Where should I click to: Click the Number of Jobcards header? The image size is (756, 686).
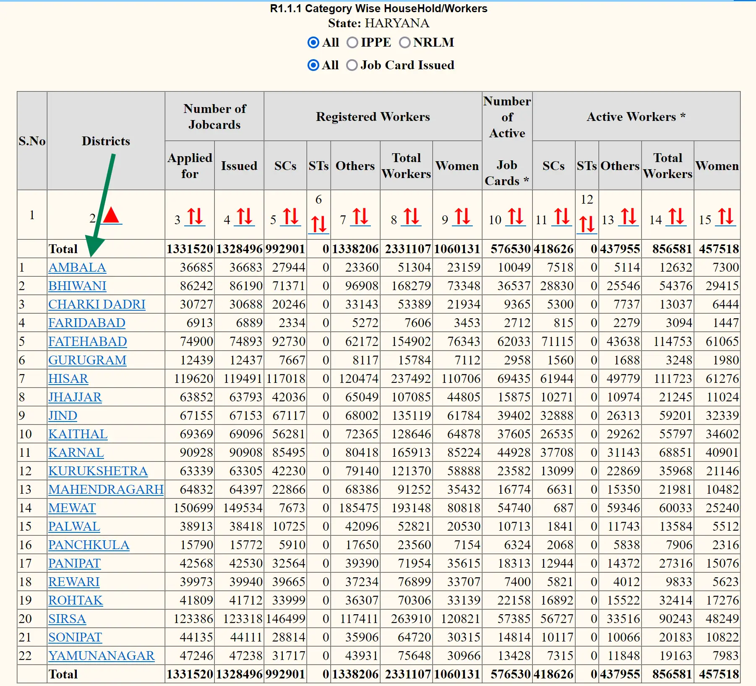tap(214, 116)
